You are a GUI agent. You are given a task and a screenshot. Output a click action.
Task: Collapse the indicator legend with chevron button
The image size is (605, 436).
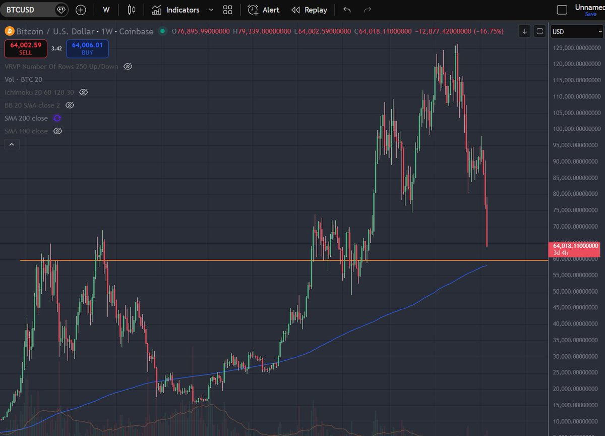(x=11, y=145)
